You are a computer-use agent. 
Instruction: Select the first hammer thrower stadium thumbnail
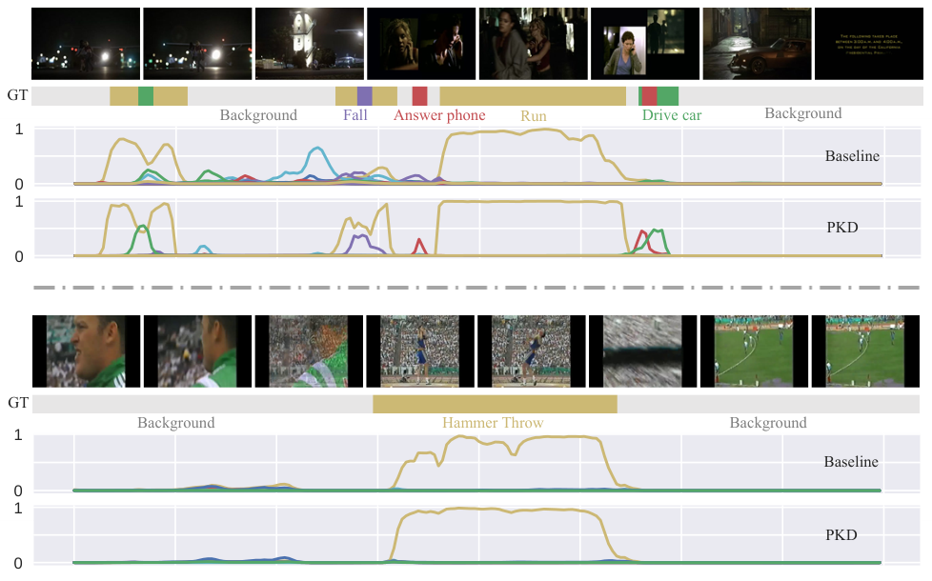tap(420, 351)
